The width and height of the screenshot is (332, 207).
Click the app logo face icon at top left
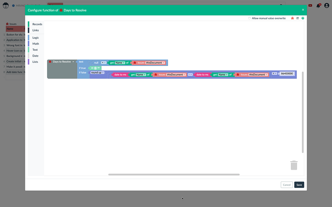[6, 6]
